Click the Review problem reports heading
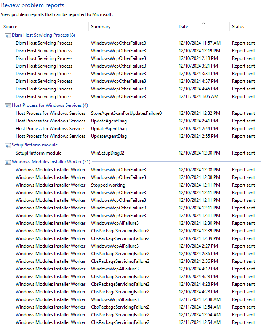This screenshot has height=330, width=261. pyautogui.click(x=33, y=5)
